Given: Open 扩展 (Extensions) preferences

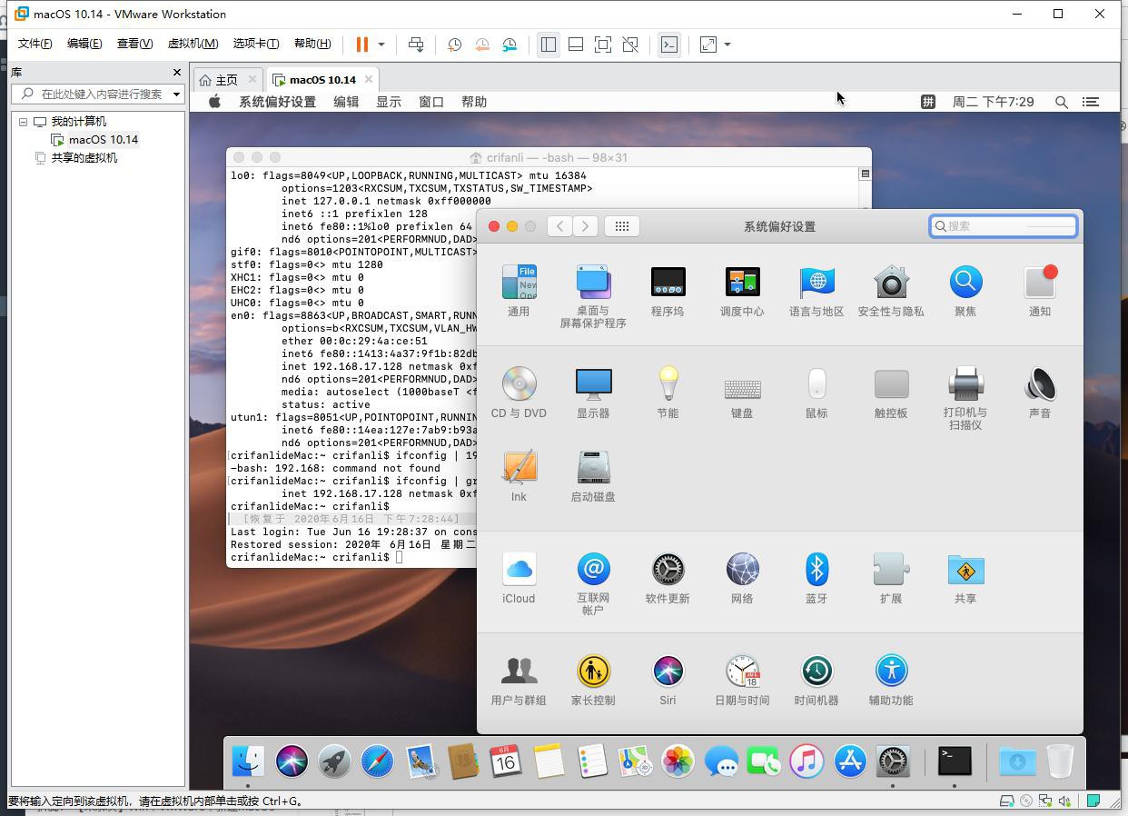Looking at the screenshot, I should point(891,578).
